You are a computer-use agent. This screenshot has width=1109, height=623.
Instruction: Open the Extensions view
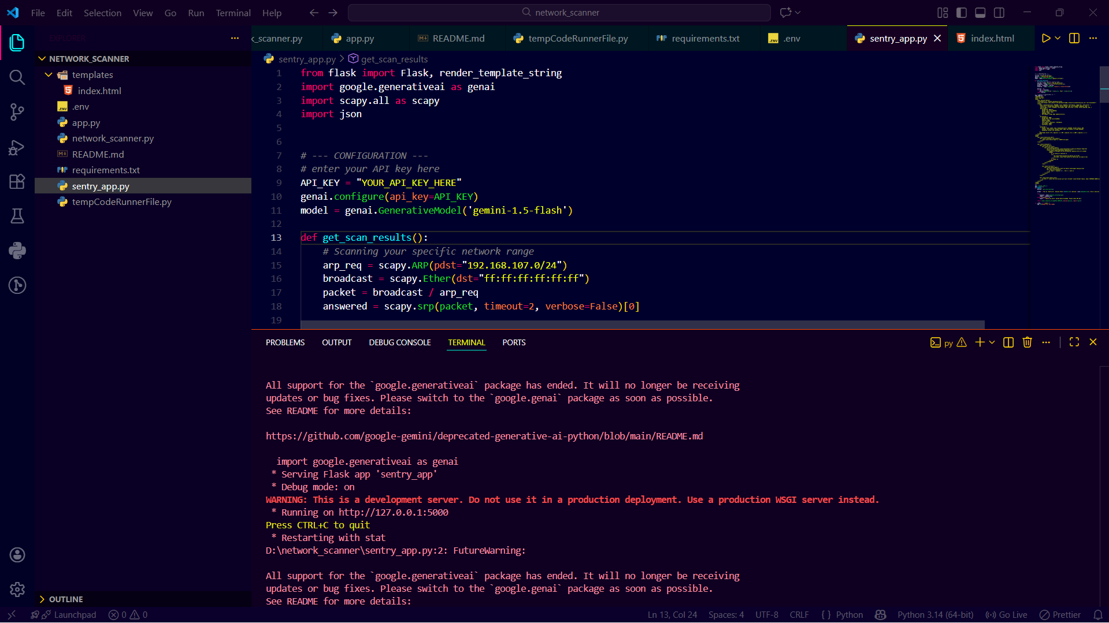pyautogui.click(x=17, y=181)
